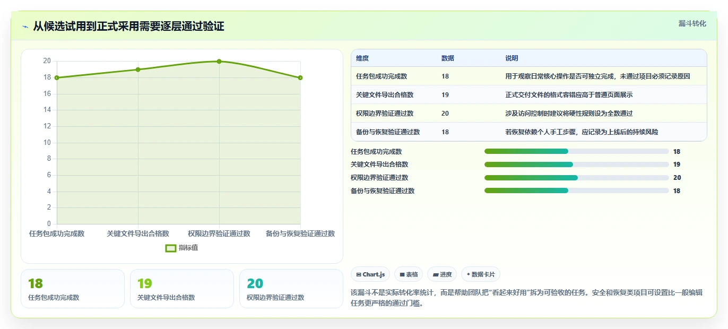Click x-axis label 关键文件导出合格数 under the chart
This screenshot has width=728, height=329.
(138, 233)
